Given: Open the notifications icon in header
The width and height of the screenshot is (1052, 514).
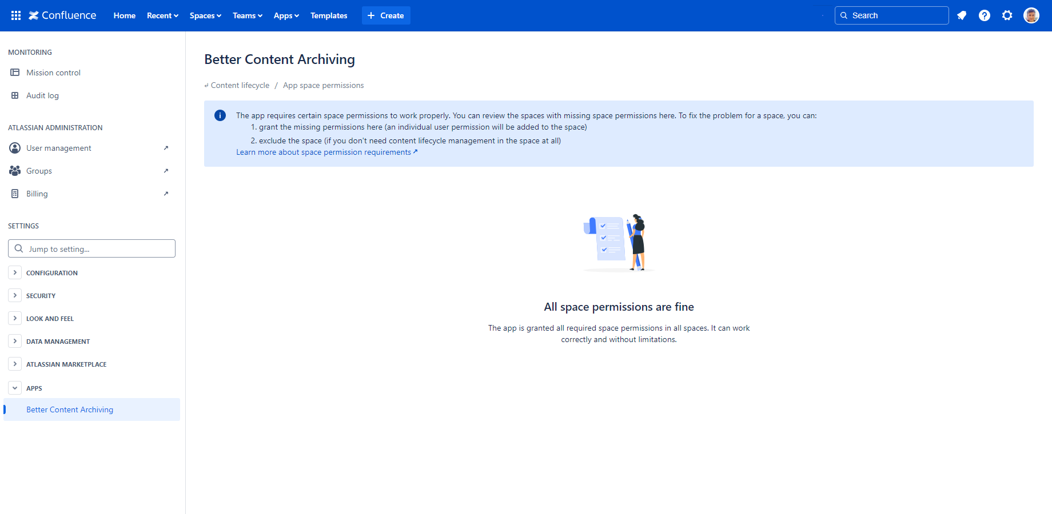Looking at the screenshot, I should tap(962, 15).
